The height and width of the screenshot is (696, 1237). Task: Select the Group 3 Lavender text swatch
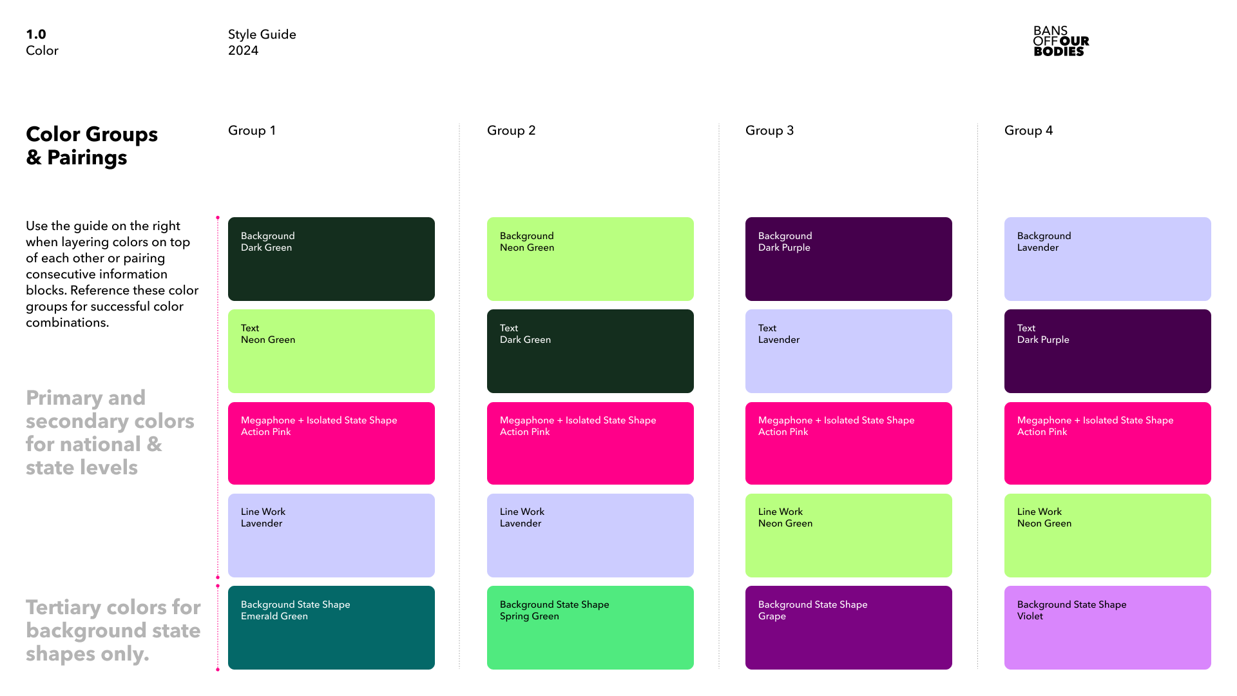pos(849,351)
